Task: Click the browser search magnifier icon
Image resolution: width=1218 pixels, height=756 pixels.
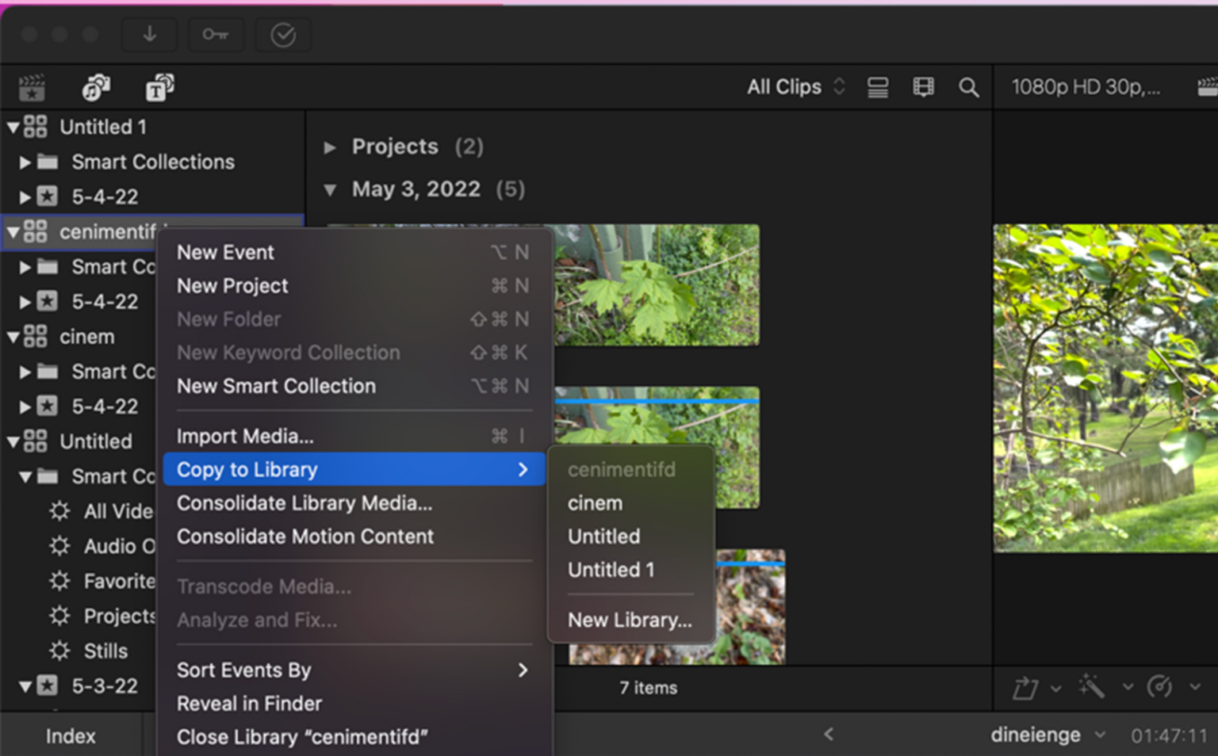Action: [x=968, y=87]
